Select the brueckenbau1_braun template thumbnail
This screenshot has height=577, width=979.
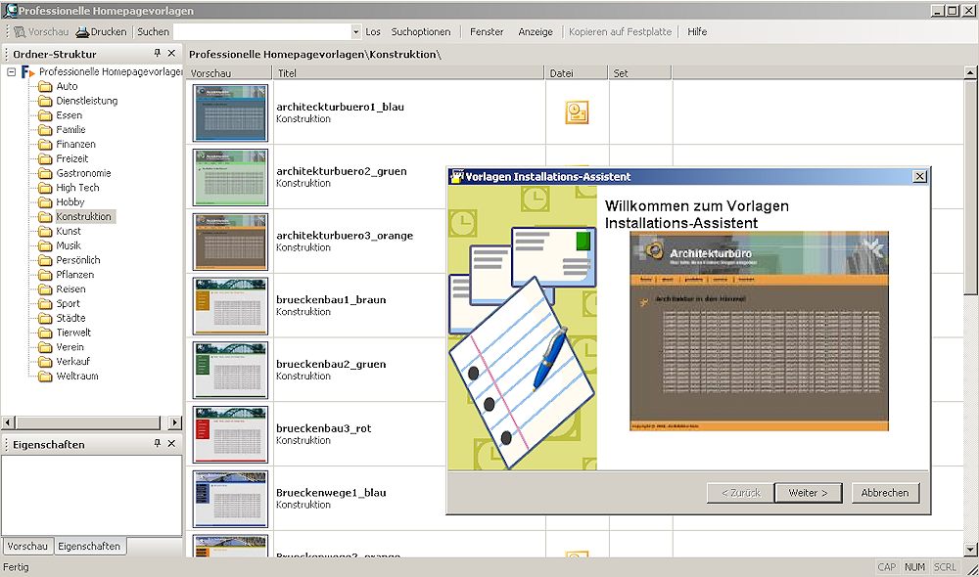(x=230, y=306)
